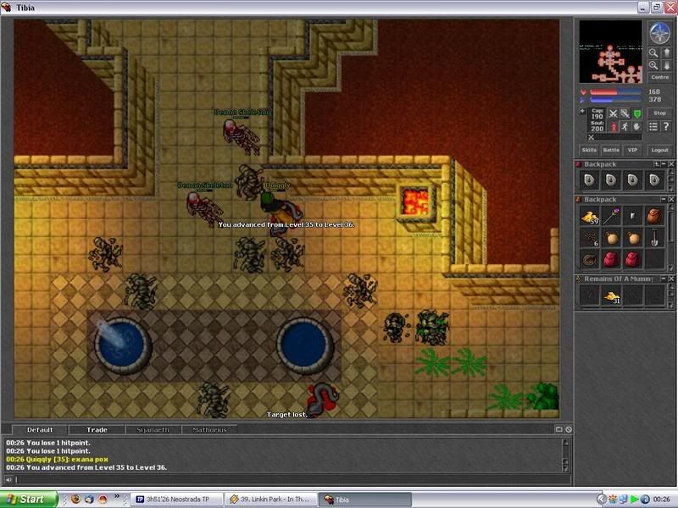
Task: Zoom in the minimap with the plus magnifier
Action: pyautogui.click(x=653, y=65)
